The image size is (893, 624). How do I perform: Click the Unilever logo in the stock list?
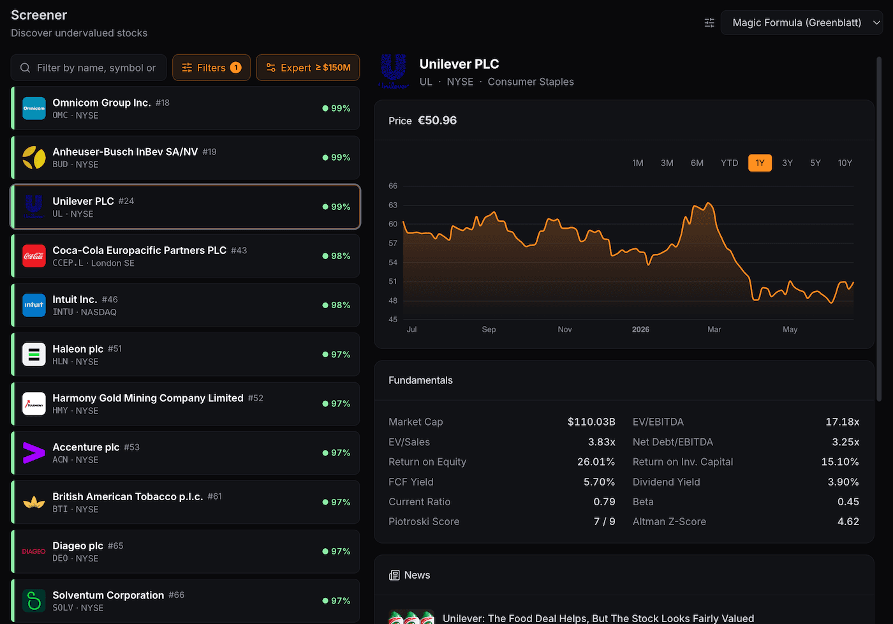(34, 207)
